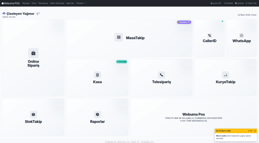Click the green status dot on CallerID

coord(222,21)
